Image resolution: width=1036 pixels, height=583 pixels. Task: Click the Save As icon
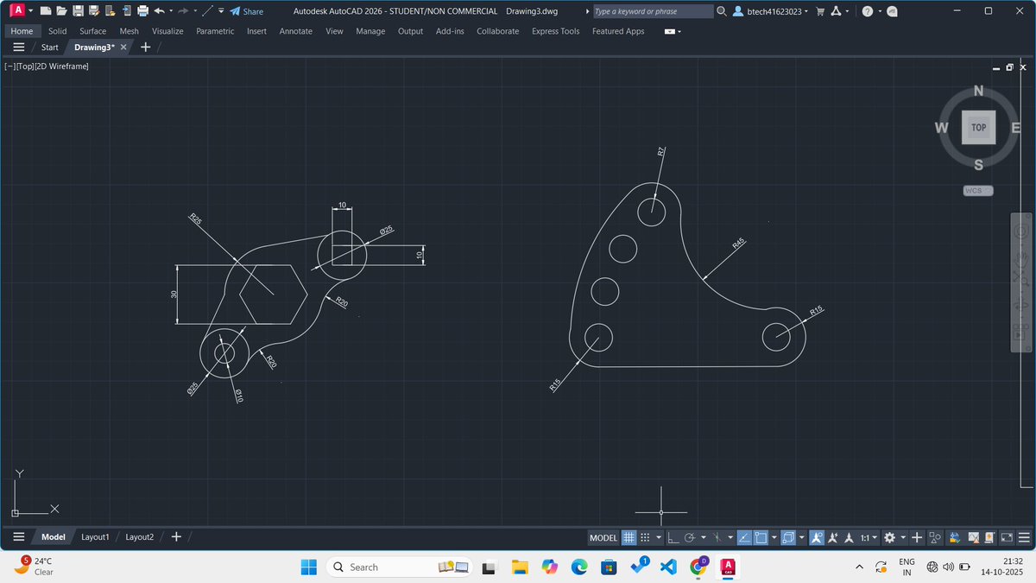(94, 11)
